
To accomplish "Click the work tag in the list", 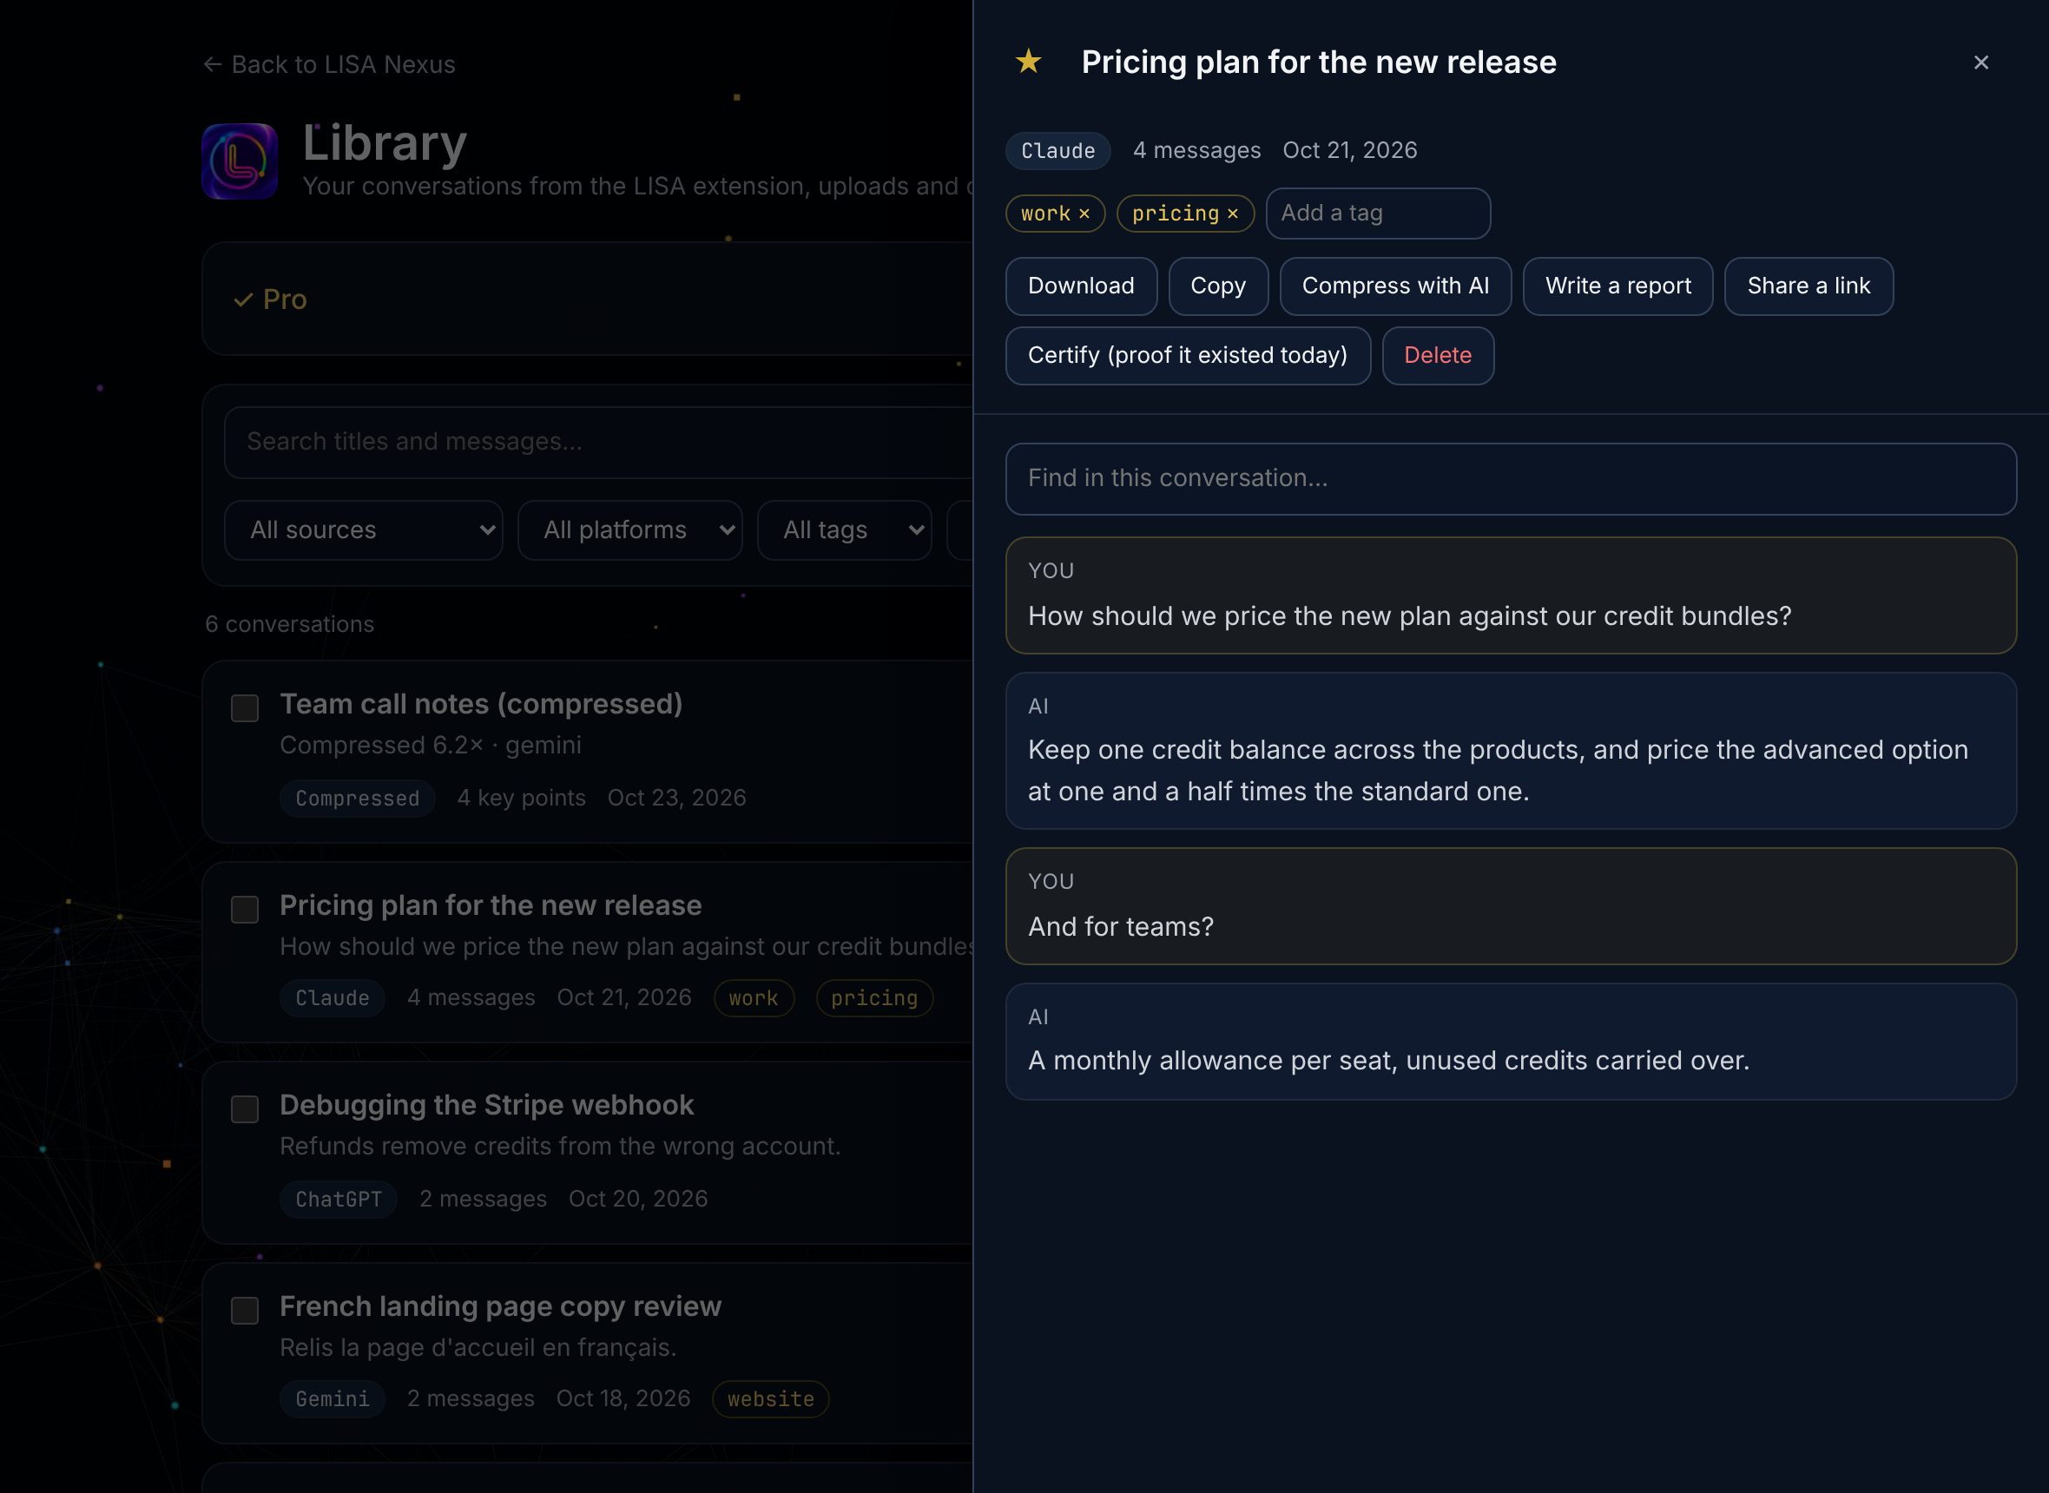I will point(754,998).
